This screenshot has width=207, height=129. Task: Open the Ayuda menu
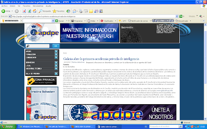point(48,6)
